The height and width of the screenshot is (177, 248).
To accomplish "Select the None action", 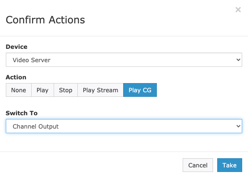I will point(19,90).
